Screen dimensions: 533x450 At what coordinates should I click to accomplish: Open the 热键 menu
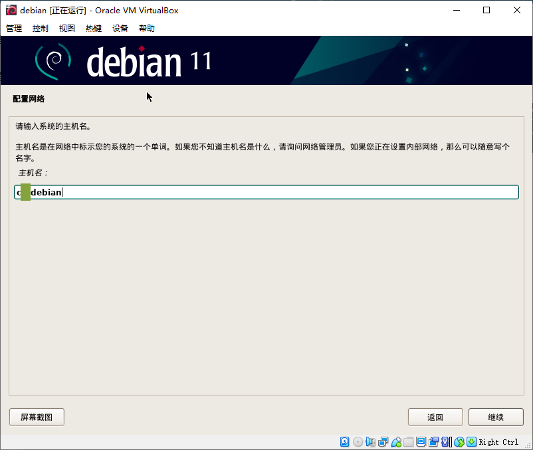click(x=94, y=28)
